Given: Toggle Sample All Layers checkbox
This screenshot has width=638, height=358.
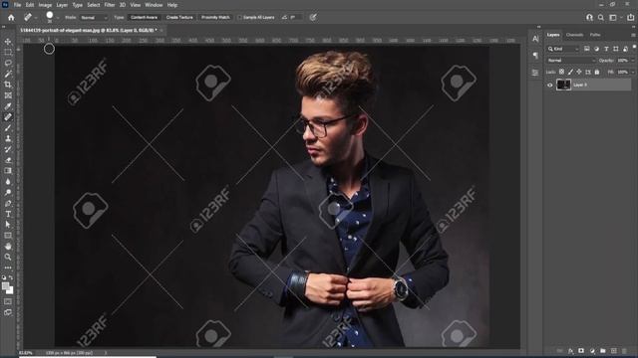Looking at the screenshot, I should 239,18.
